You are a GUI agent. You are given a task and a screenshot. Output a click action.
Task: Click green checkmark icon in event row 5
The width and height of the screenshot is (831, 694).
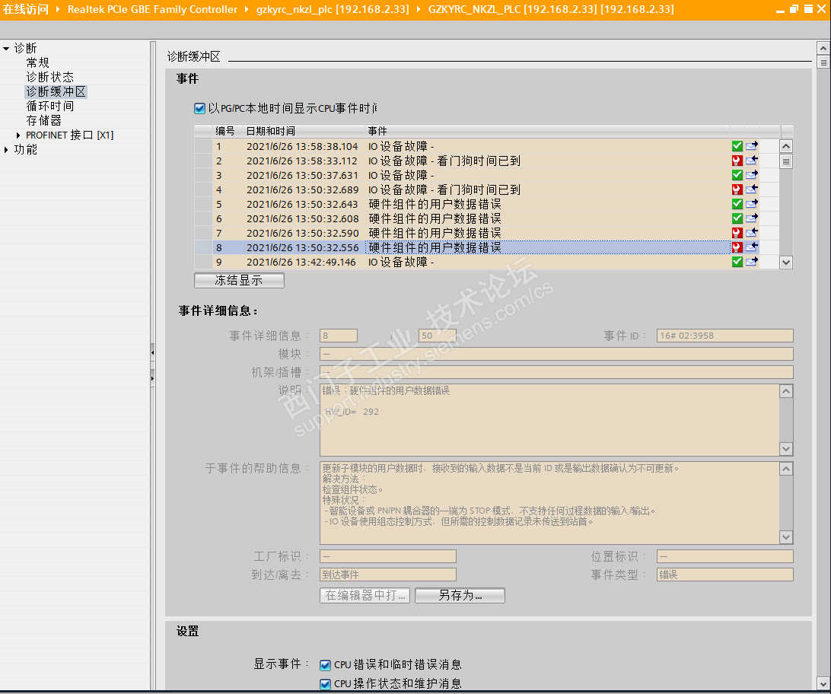pos(737,204)
